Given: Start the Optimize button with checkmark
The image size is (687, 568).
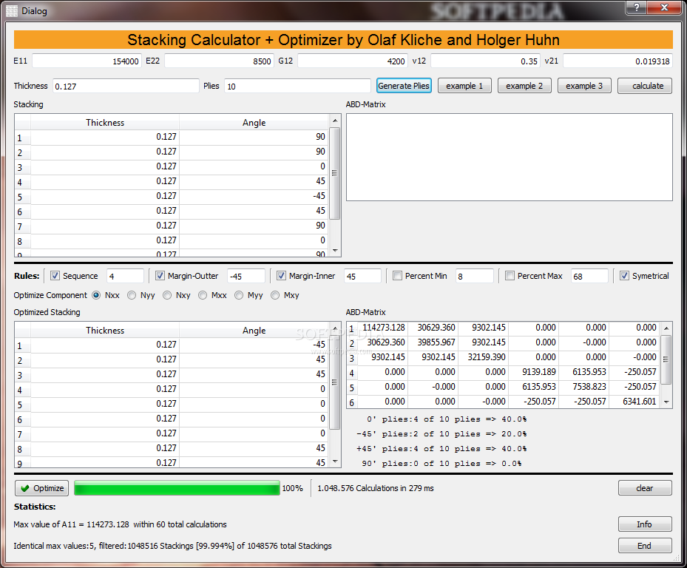Looking at the screenshot, I should point(41,488).
